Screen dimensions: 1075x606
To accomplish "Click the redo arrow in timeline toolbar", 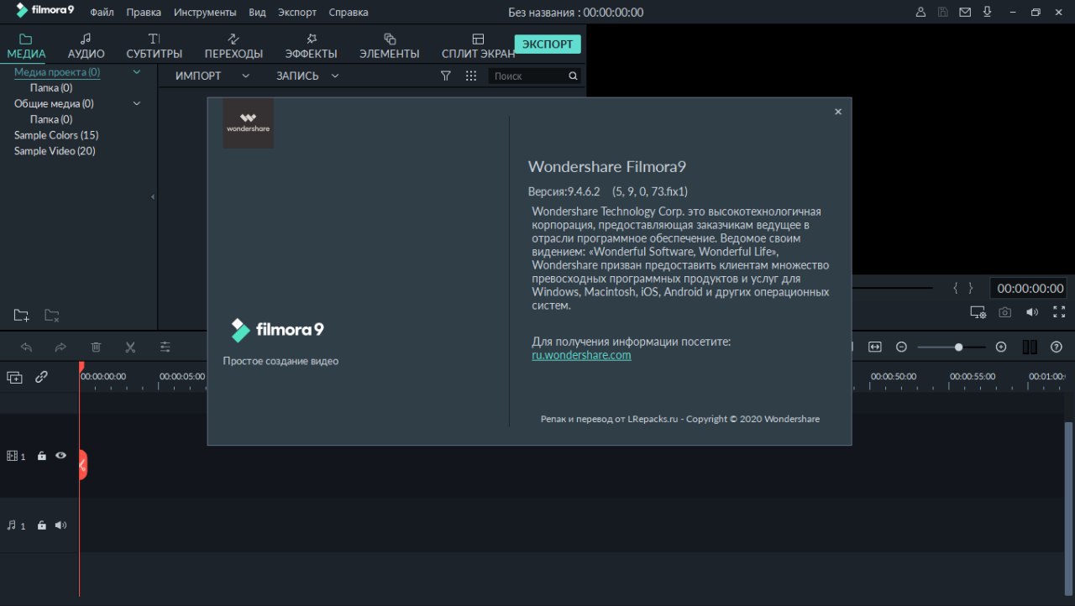I will pos(60,347).
